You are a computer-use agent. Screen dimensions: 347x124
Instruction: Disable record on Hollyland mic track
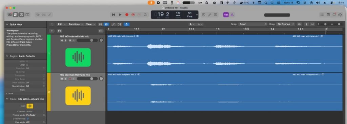[70, 79]
